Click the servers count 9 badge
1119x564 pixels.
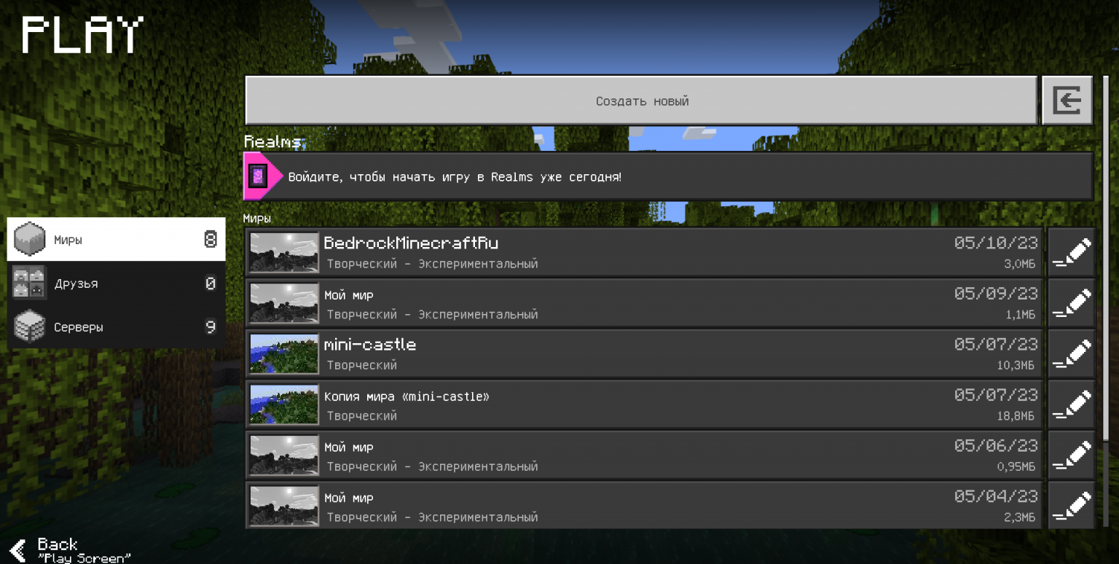pyautogui.click(x=211, y=326)
